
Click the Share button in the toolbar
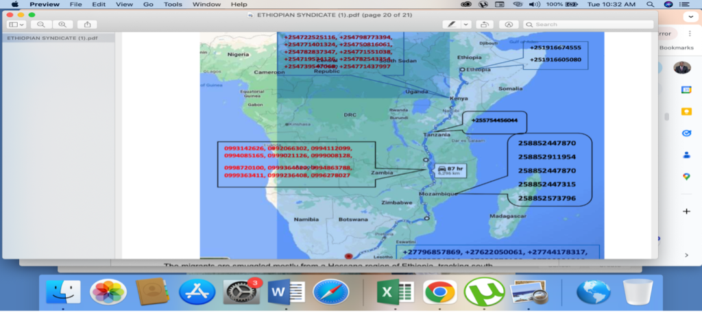click(x=86, y=24)
